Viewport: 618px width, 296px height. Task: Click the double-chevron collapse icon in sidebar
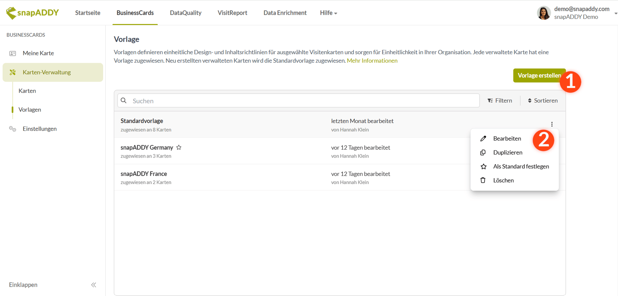93,285
